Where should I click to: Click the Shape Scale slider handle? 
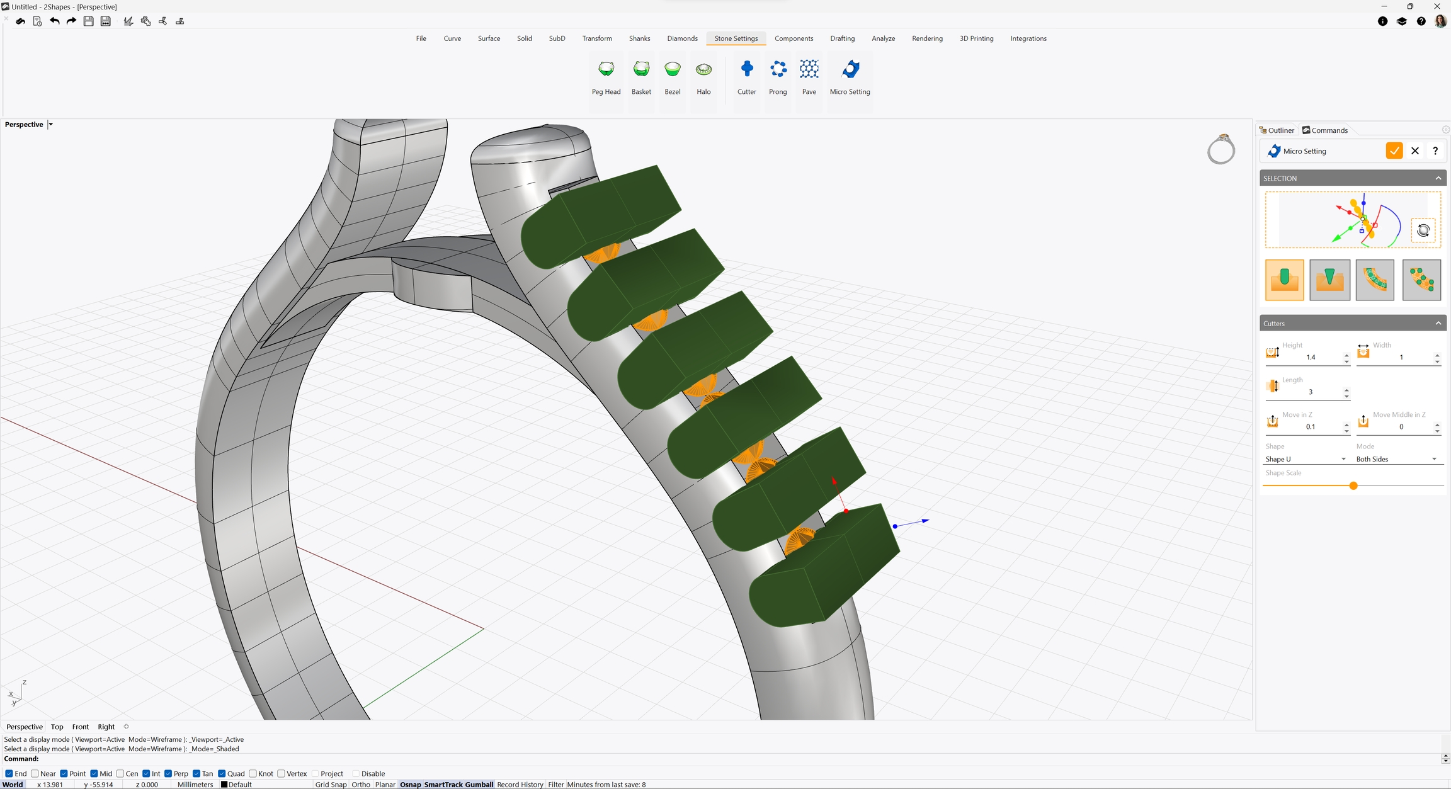click(x=1353, y=485)
